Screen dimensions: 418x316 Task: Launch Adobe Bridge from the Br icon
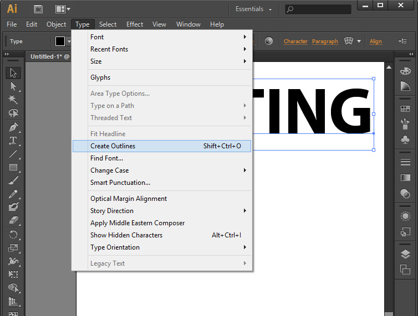(x=38, y=9)
